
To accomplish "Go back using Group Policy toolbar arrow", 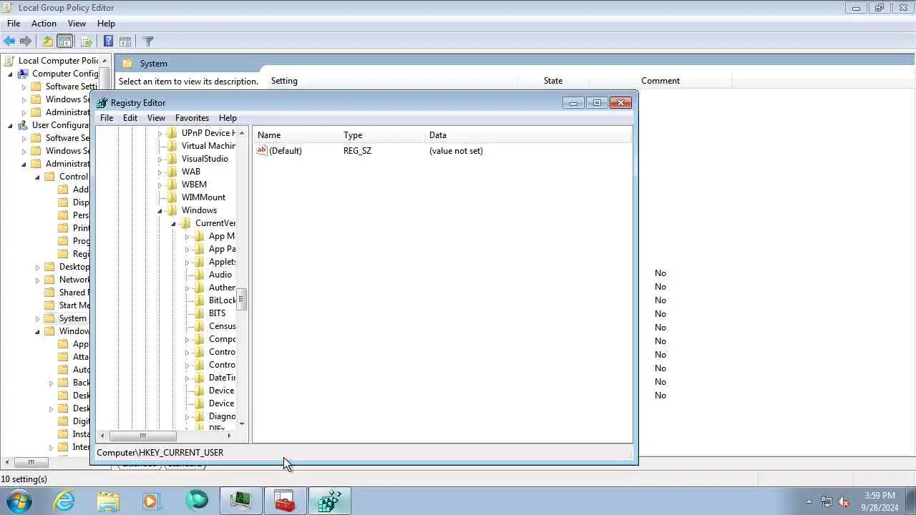I will (x=9, y=41).
